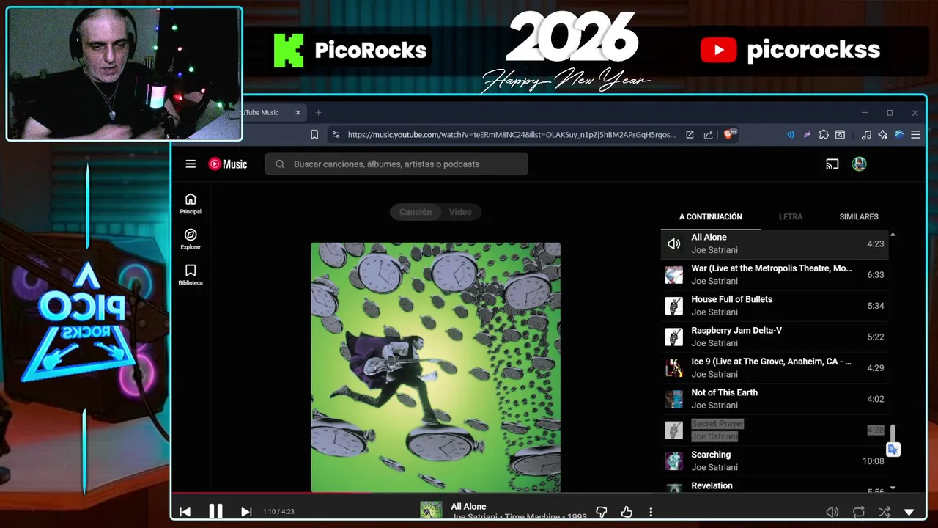Open Explorar in the sidebar
The image size is (938, 528).
click(x=191, y=239)
